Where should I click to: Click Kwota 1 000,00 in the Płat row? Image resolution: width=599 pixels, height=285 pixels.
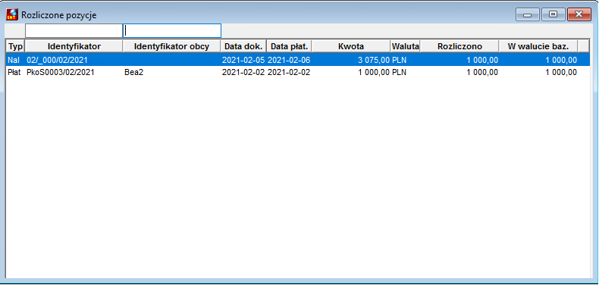[374, 72]
